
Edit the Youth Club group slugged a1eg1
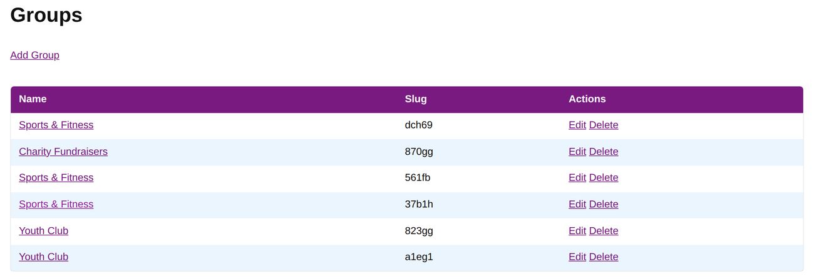577,257
